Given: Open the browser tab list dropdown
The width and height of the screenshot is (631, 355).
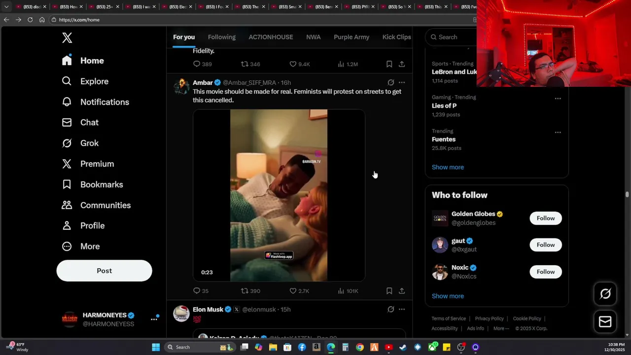Looking at the screenshot, I should (6, 7).
